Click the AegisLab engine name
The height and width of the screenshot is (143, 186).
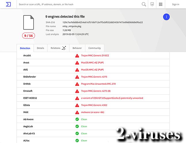point(28,126)
